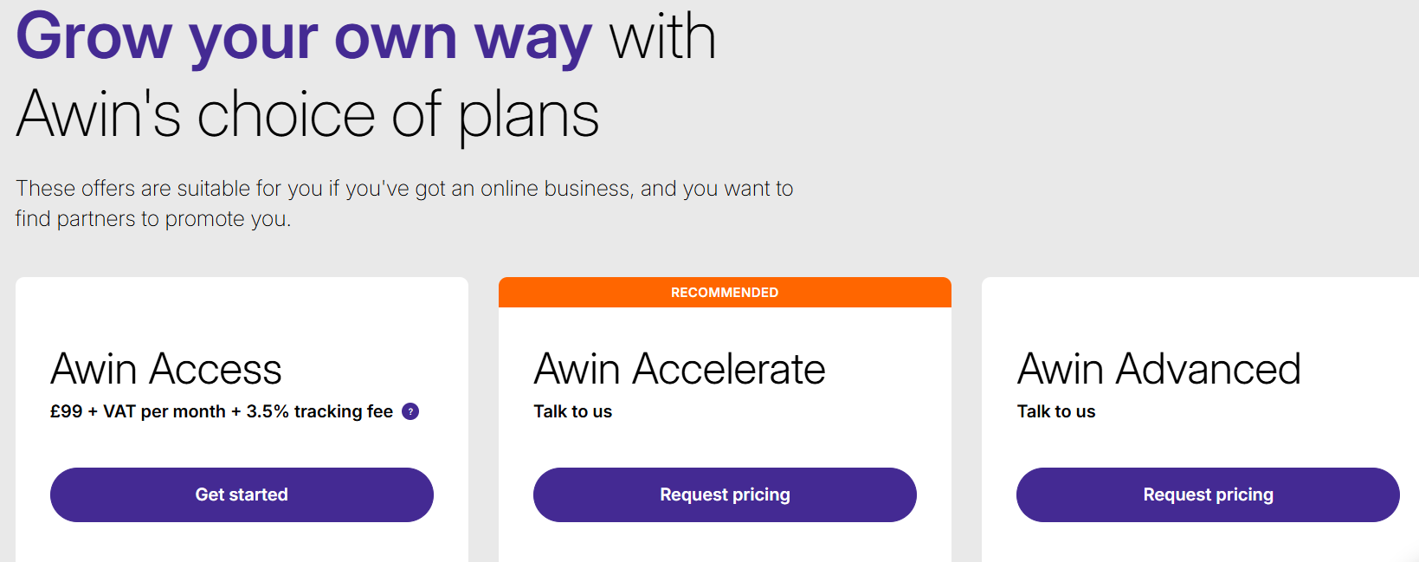Request pricing for Awin Advanced
The width and height of the screenshot is (1419, 562).
1208,494
